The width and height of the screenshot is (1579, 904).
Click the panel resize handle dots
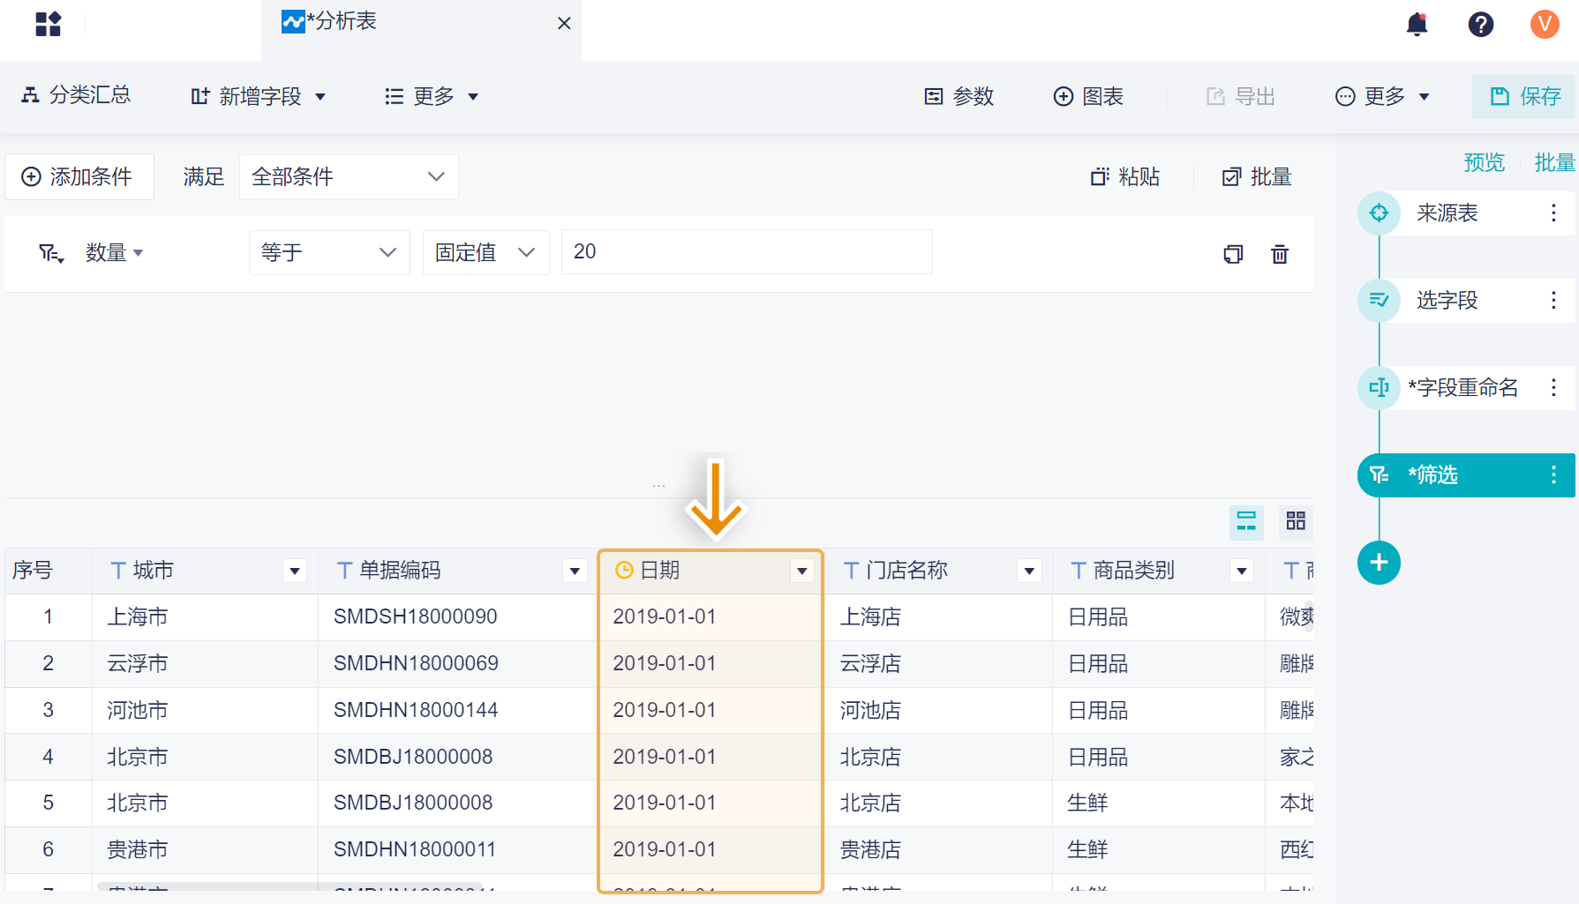pyautogui.click(x=658, y=486)
